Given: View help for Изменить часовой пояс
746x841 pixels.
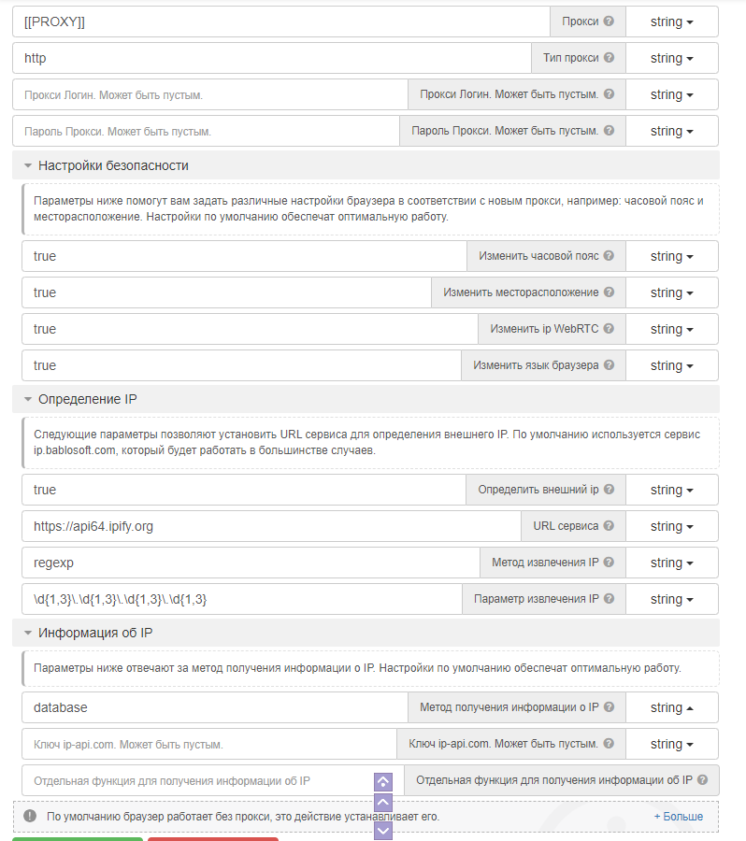Looking at the screenshot, I should [609, 255].
